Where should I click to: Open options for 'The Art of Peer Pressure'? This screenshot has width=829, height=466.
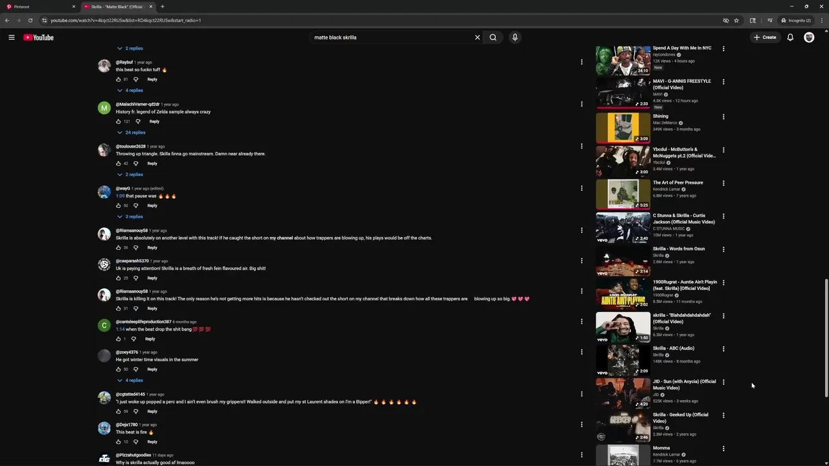(x=723, y=183)
